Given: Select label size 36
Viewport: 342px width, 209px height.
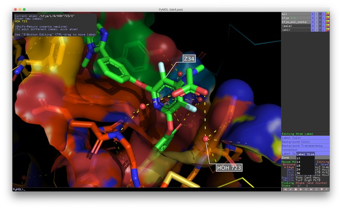Looking at the screenshot, I should click(305, 173).
